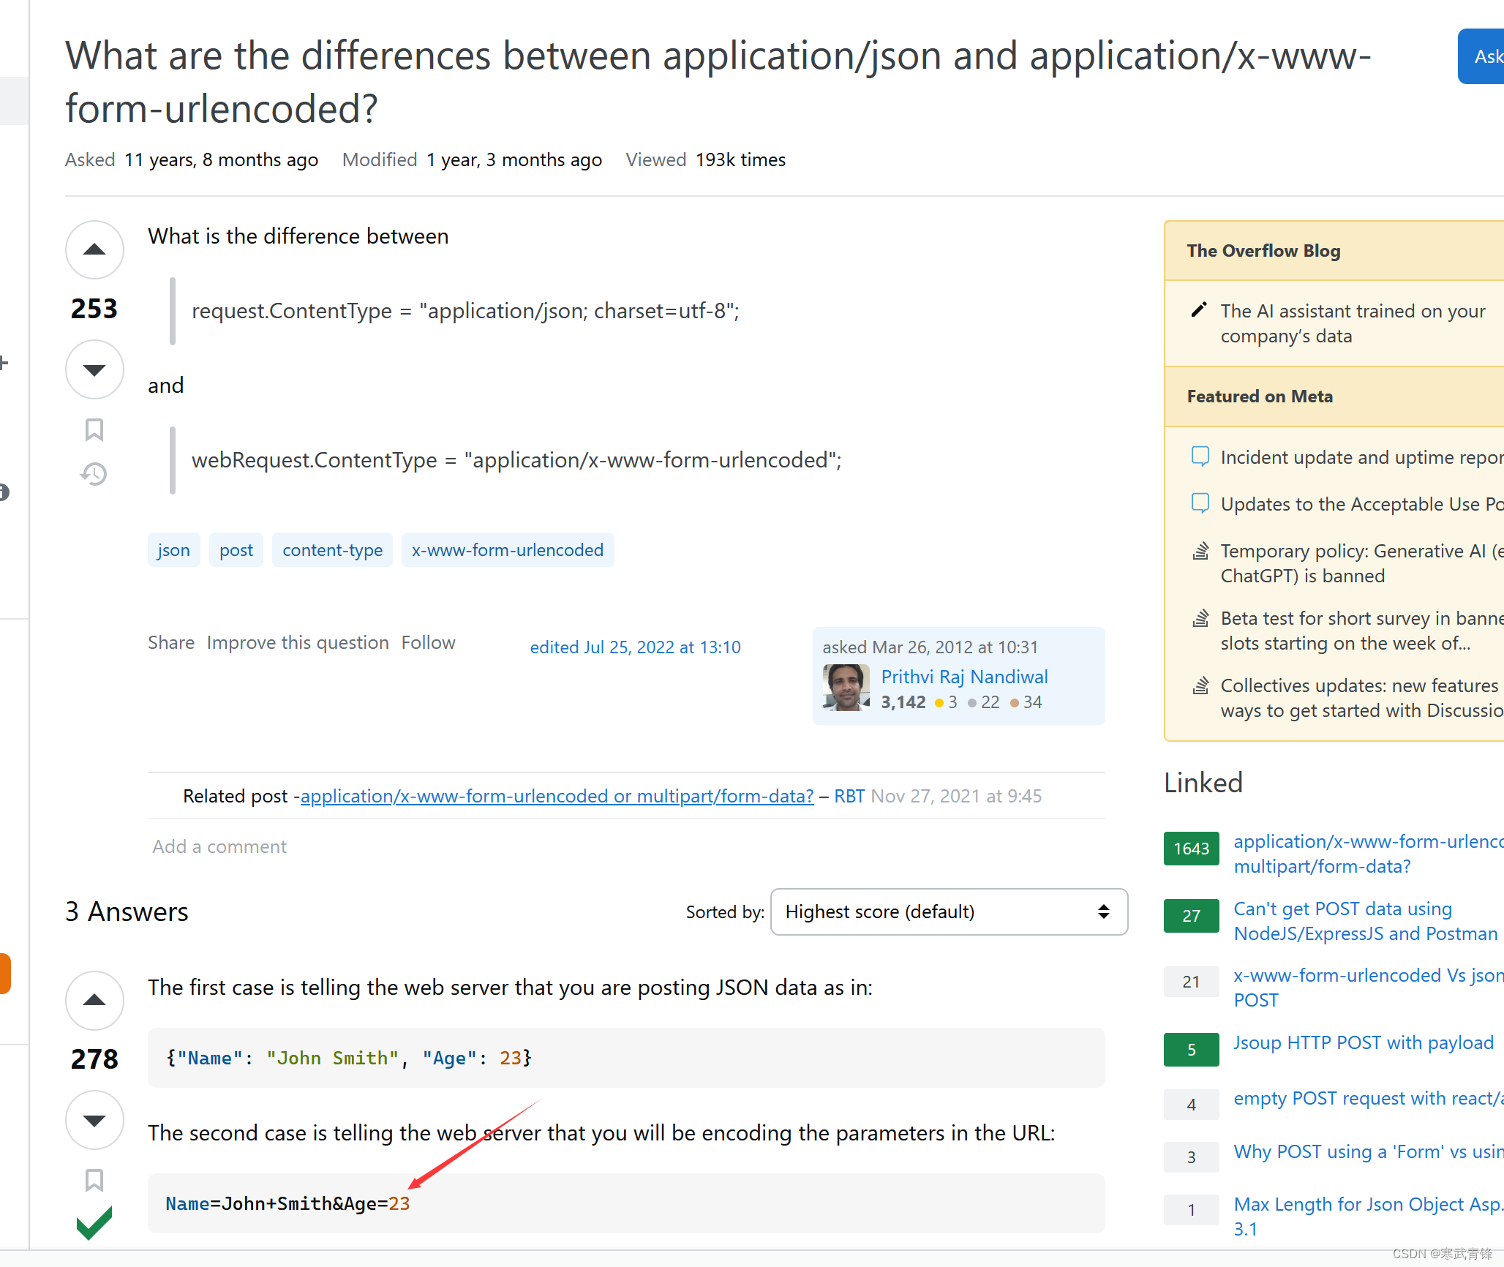Click the pencil icon beside the AI assistant blog post
Screen dimensions: 1504x1267
pos(1198,309)
